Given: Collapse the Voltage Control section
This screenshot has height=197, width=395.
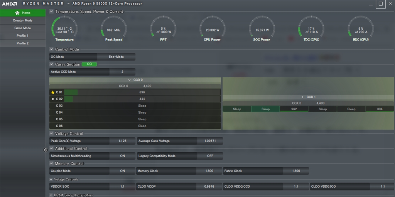Looking at the screenshot, I should pos(51,133).
